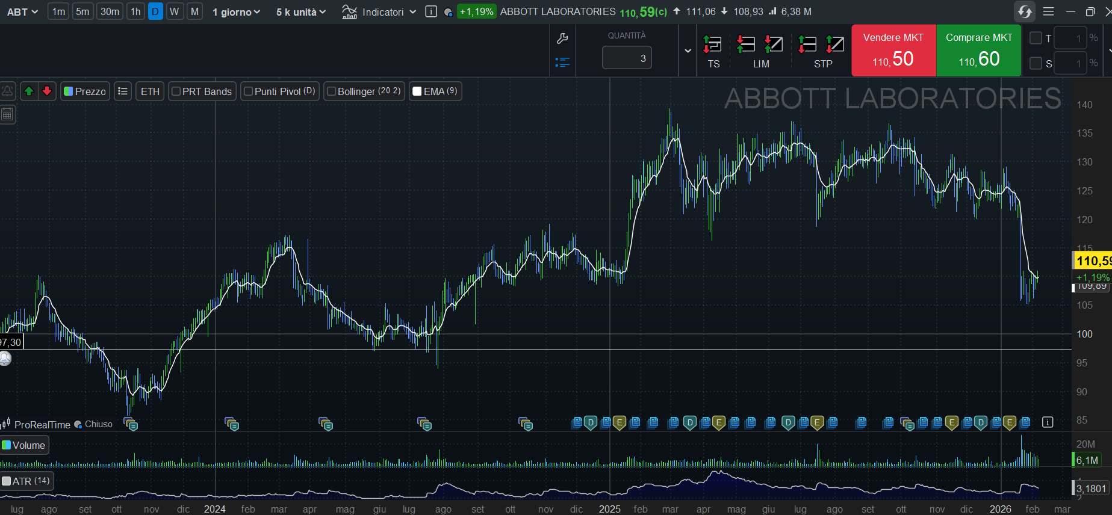Viewport: 1112px width, 515px height.
Task: Tick the T take-profit checkbox
Action: pos(1036,38)
